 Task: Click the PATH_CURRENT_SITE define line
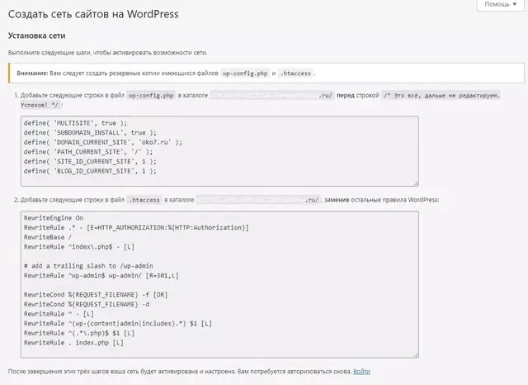coord(88,152)
